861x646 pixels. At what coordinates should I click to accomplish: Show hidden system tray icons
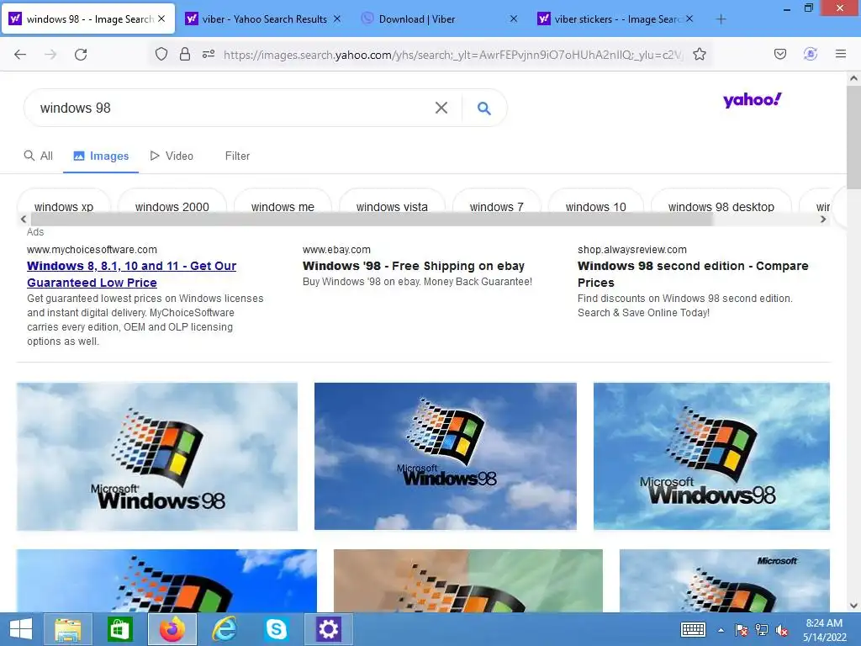pyautogui.click(x=721, y=630)
